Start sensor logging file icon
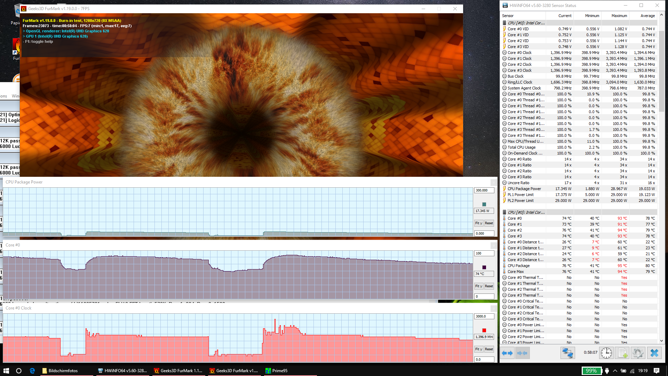This screenshot has height=376, width=668. point(622,353)
